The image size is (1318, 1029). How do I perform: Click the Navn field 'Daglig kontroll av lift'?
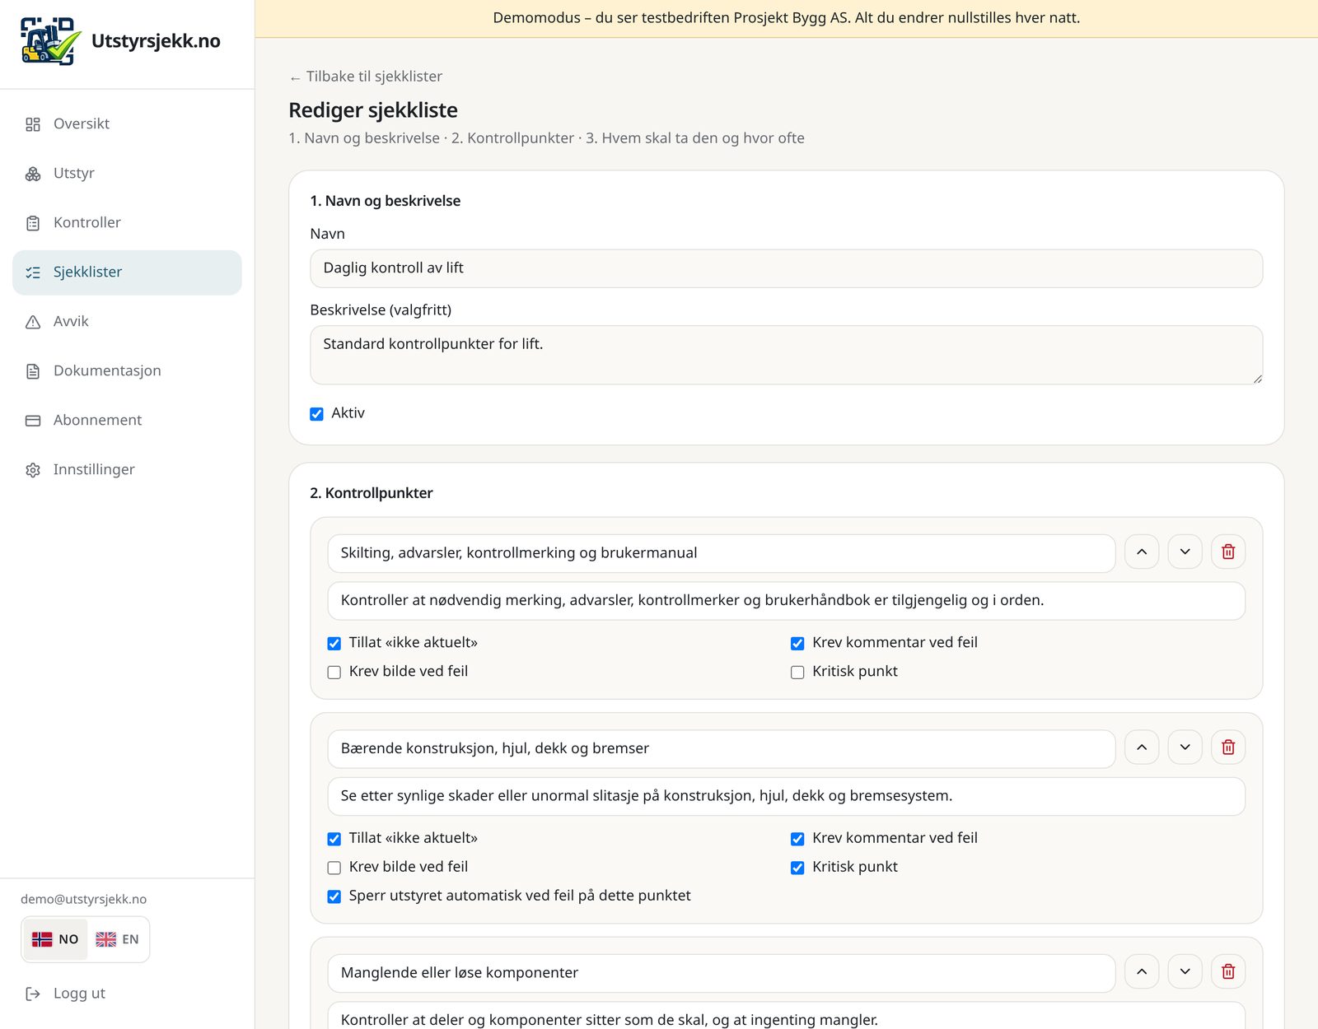pos(786,268)
